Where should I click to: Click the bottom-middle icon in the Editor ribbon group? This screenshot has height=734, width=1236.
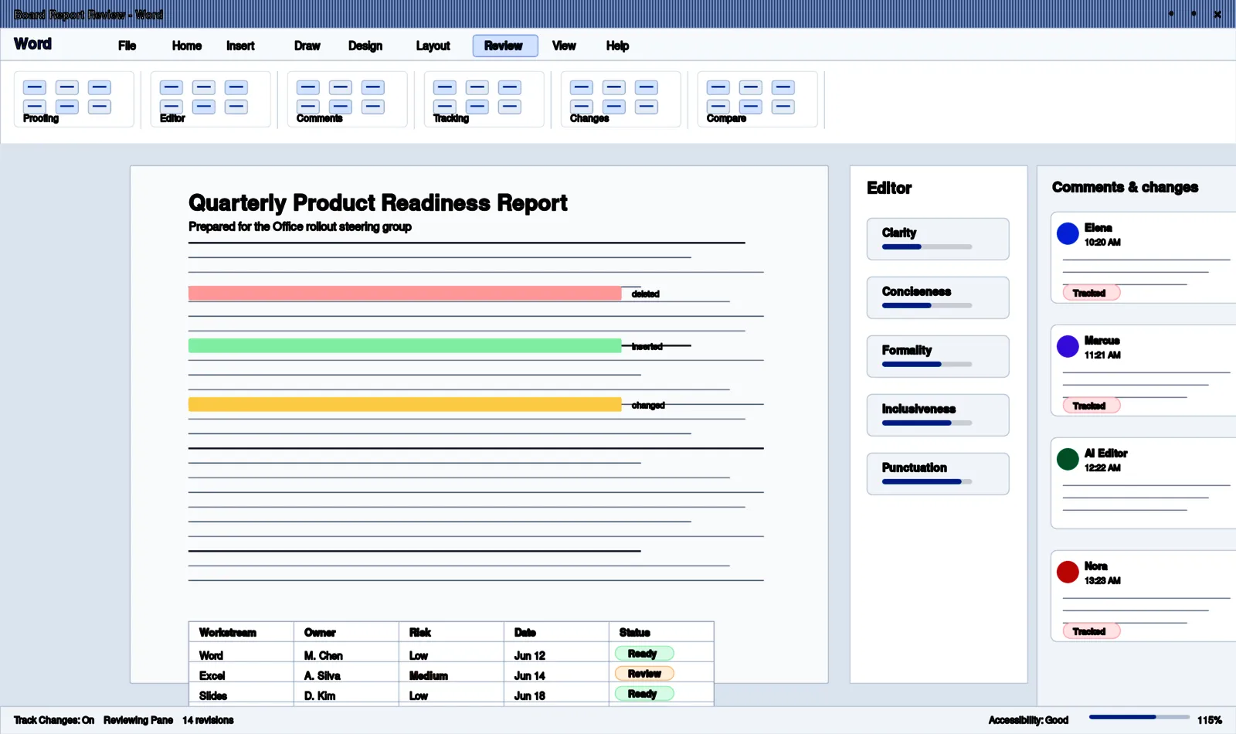(204, 107)
